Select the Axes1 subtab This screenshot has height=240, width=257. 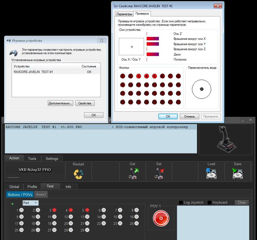tap(41, 194)
